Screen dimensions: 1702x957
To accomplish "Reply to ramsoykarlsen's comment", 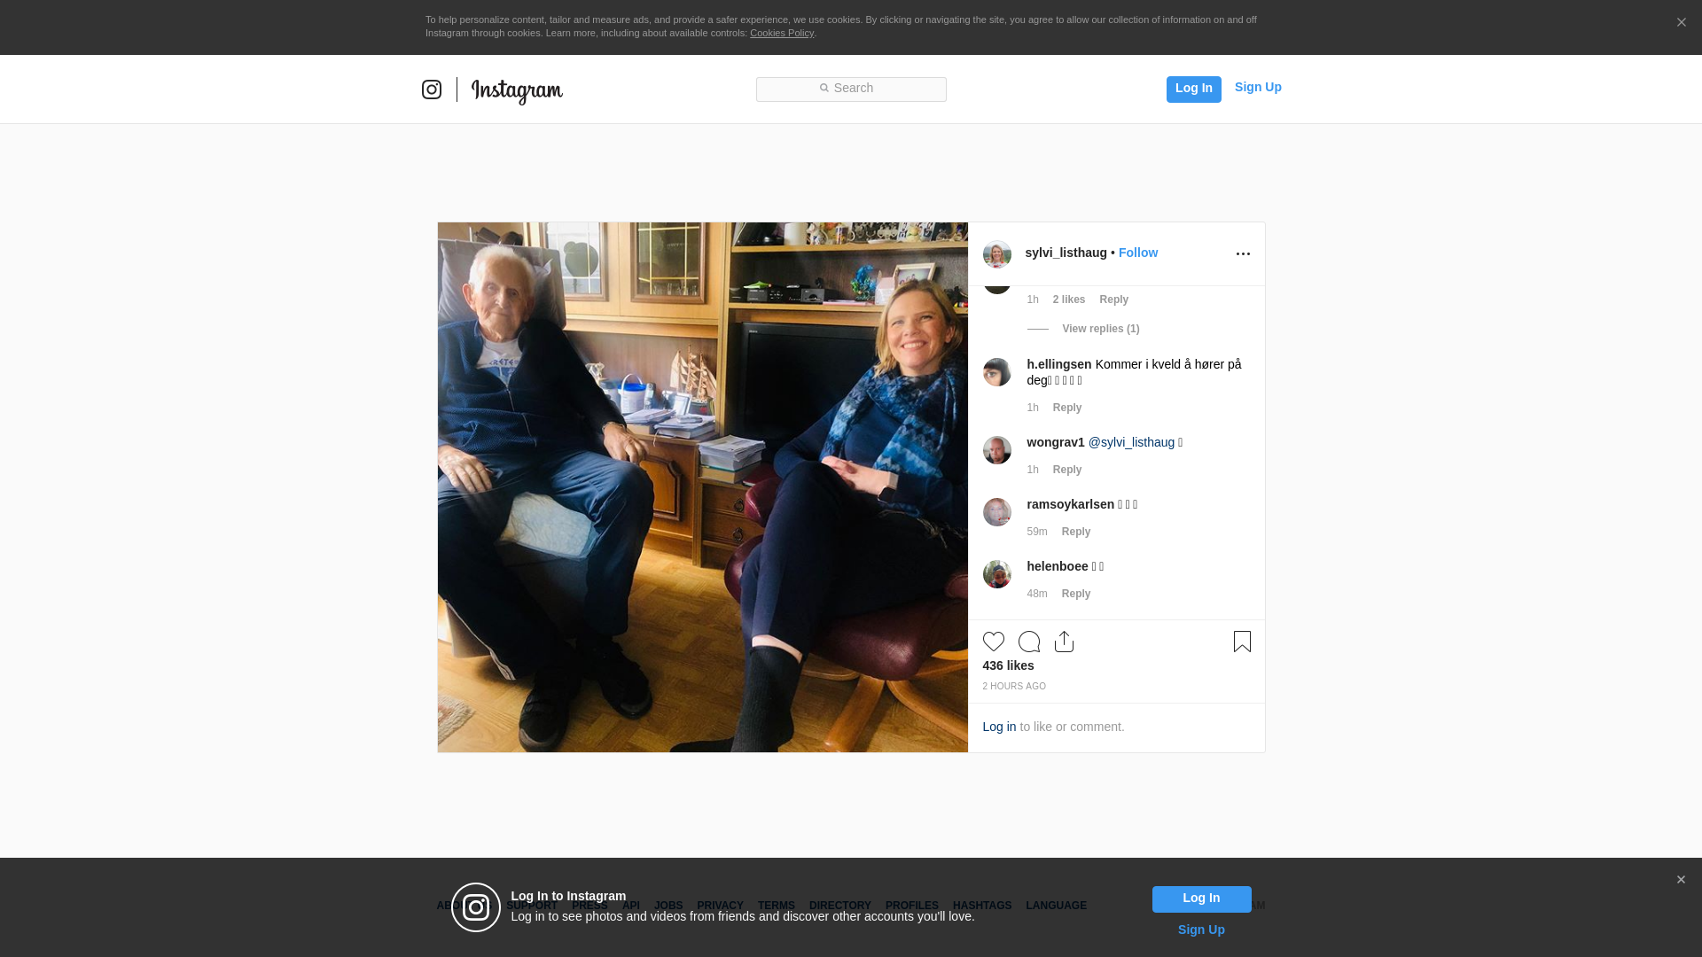I will (x=1075, y=532).
